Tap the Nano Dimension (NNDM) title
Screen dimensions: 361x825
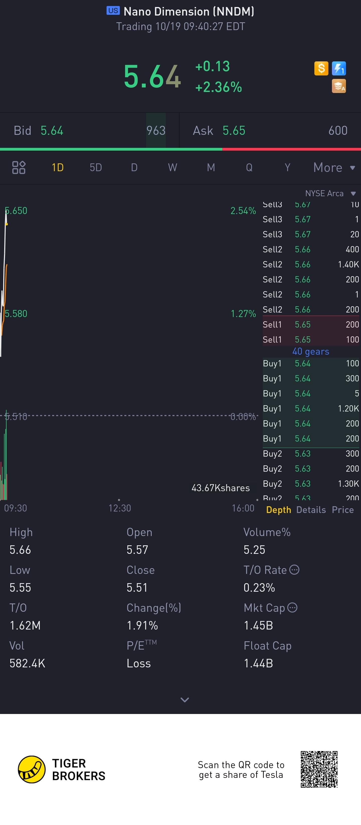189,12
